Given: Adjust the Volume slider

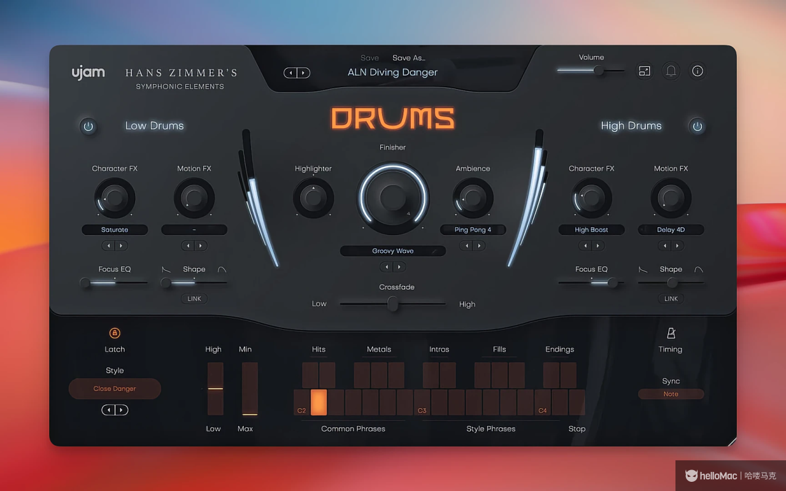Looking at the screenshot, I should 591,71.
